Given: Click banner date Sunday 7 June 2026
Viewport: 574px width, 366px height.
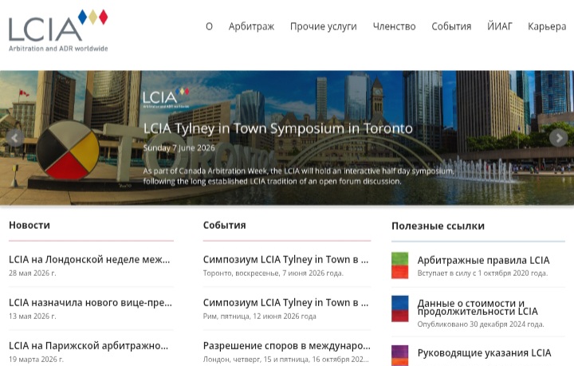Looking at the screenshot, I should (x=179, y=148).
